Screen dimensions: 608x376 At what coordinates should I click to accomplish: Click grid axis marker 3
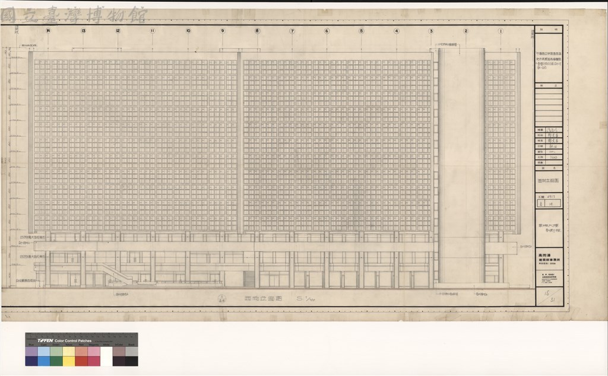pos(431,31)
